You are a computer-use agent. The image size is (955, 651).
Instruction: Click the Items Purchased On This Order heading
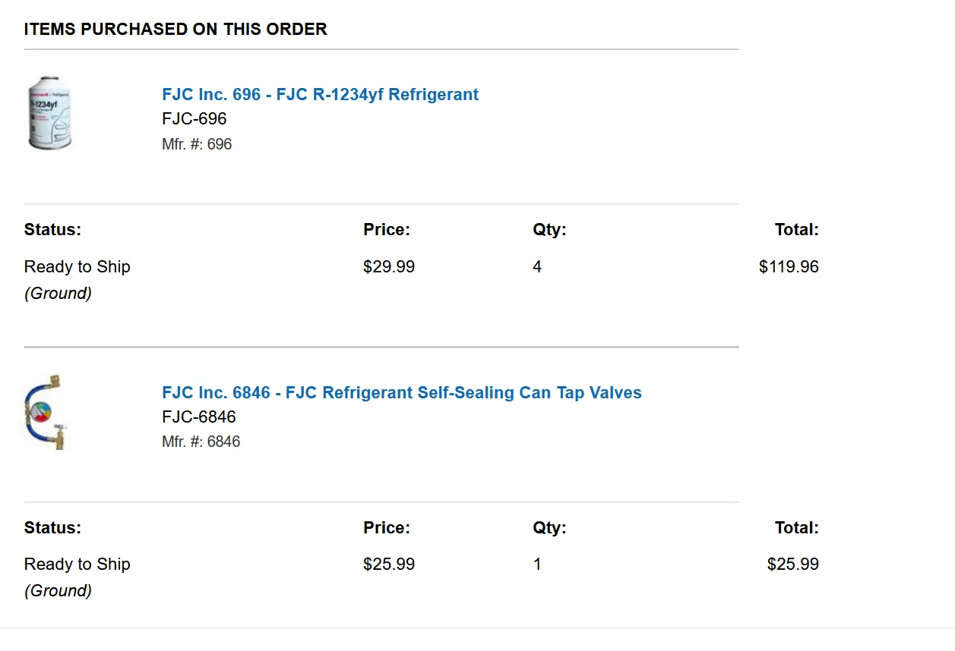tap(176, 30)
